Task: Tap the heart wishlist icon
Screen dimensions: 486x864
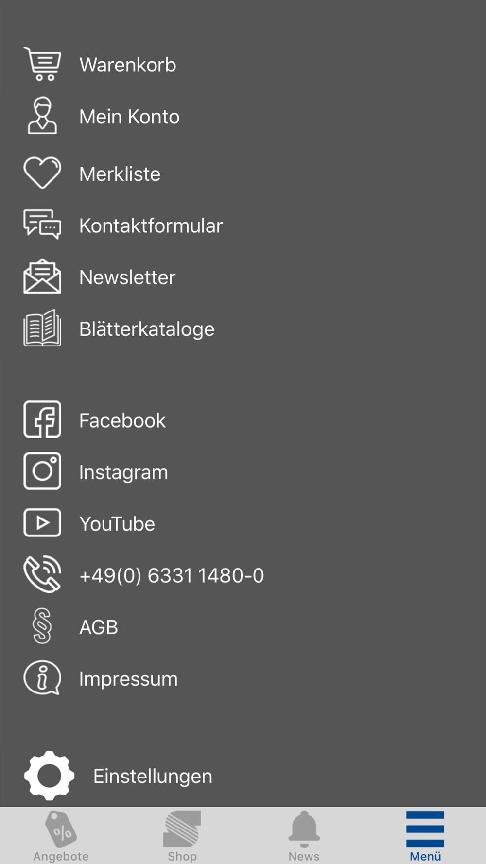Action: (x=42, y=173)
